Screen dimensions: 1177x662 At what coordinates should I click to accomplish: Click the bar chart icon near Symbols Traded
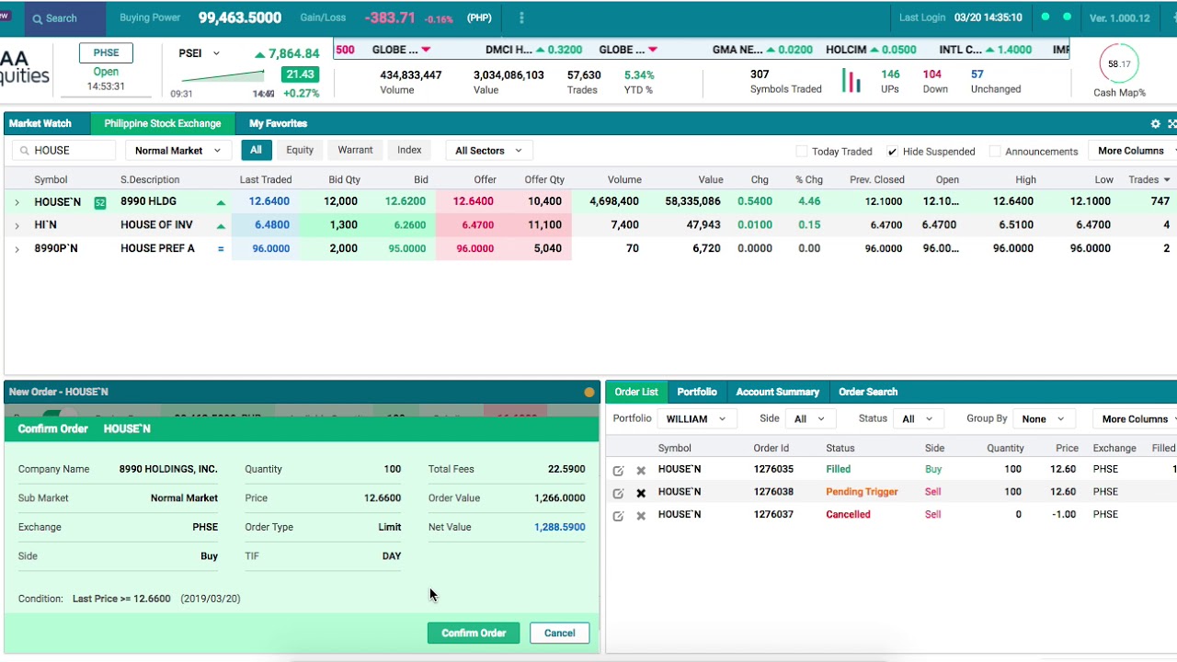click(851, 81)
